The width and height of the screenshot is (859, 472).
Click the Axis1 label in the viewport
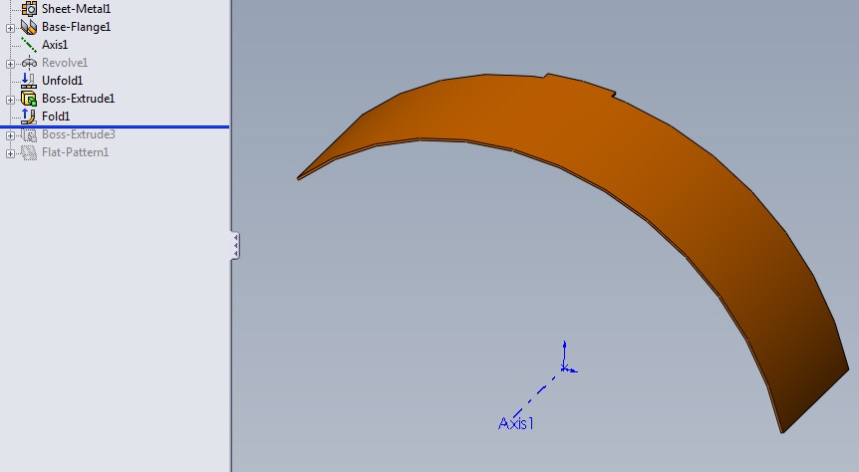pyautogui.click(x=515, y=423)
